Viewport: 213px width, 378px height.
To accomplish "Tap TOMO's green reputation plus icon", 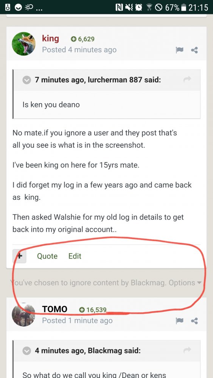I will point(82,310).
